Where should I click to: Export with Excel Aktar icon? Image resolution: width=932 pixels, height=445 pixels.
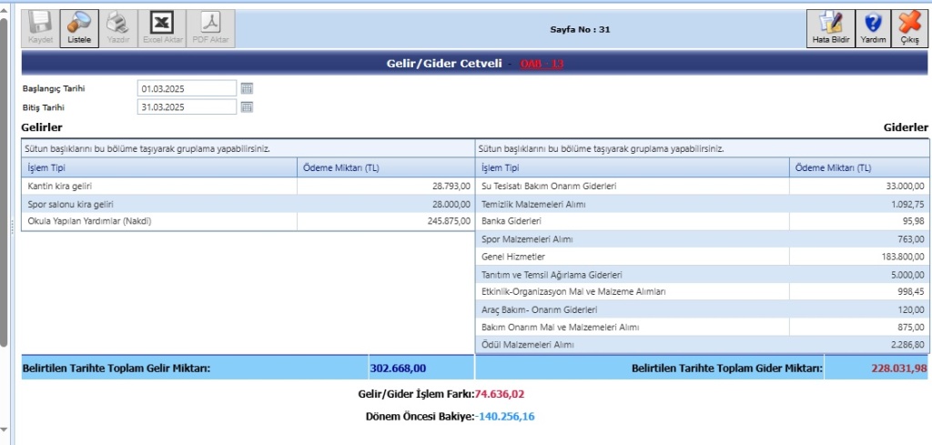pos(161,23)
